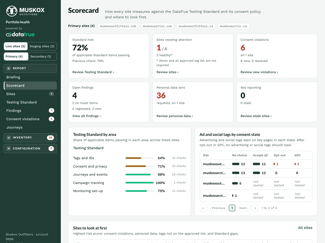Click the datatrue logo
The width and height of the screenshot is (325, 243).
coord(20,34)
